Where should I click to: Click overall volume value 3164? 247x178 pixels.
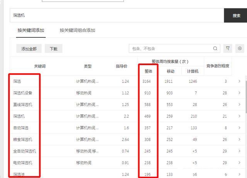[147, 81]
